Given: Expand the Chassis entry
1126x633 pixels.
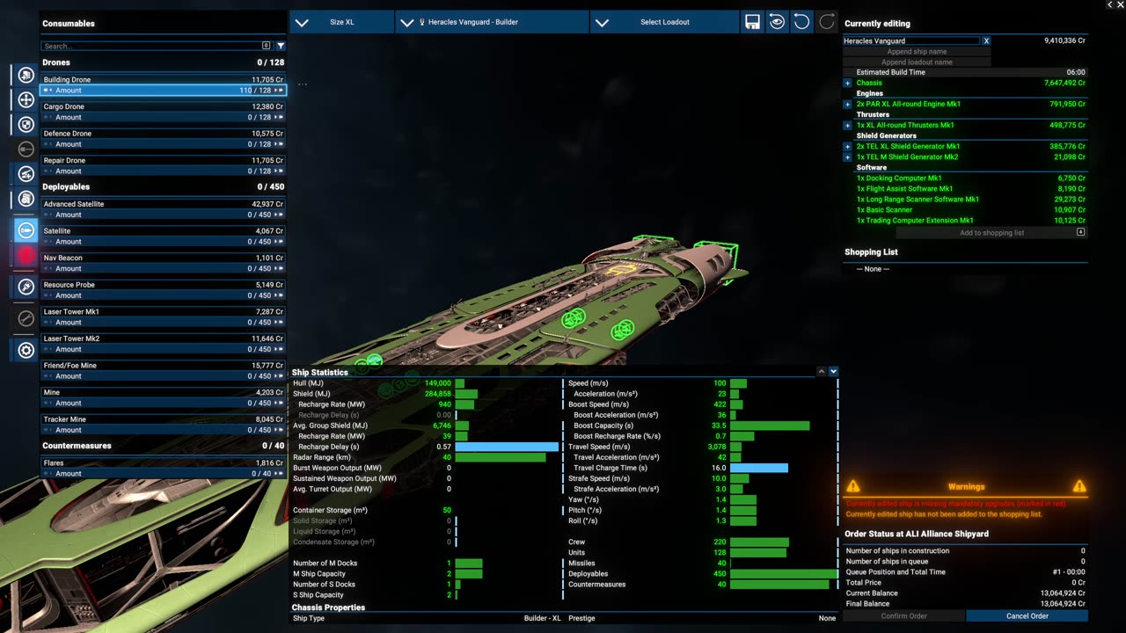Looking at the screenshot, I should point(848,83).
